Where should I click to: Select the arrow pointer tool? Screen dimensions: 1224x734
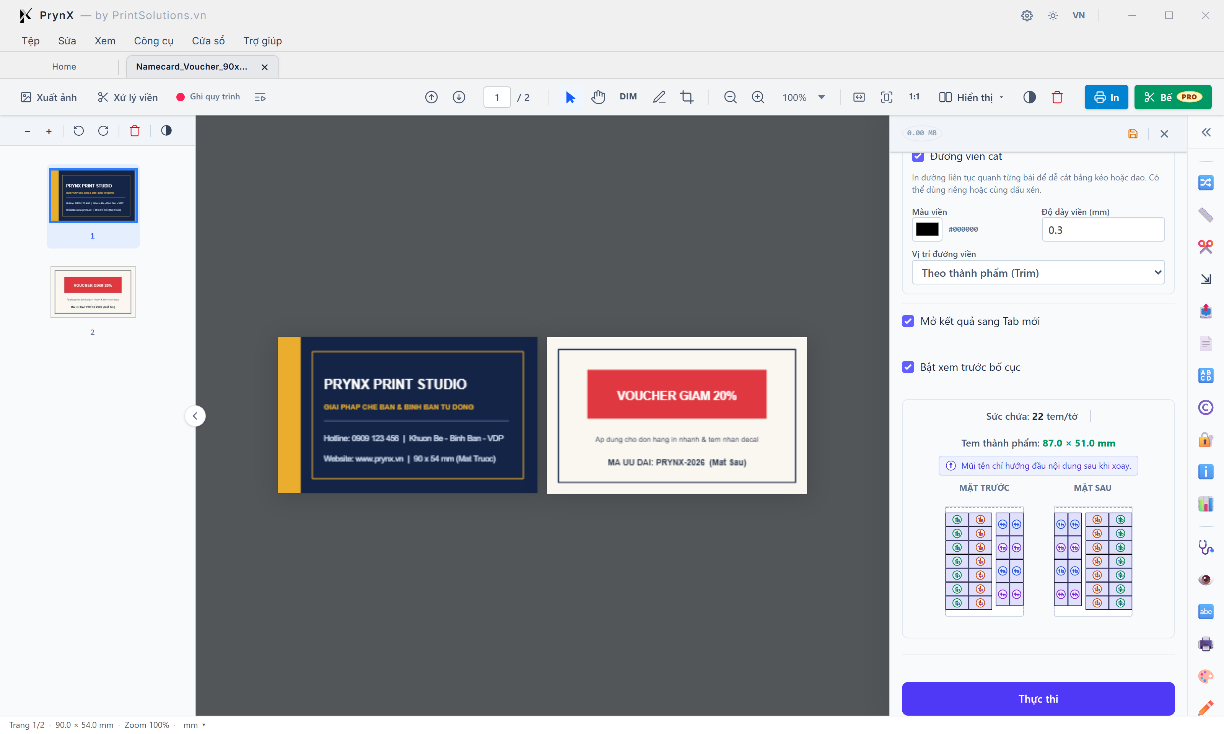pos(570,97)
